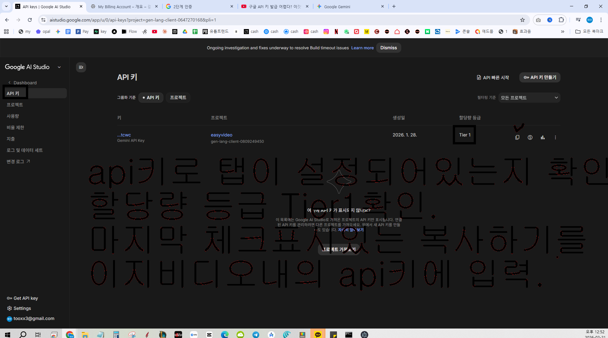Bookmark this page with star icon
The height and width of the screenshot is (338, 608).
coord(522,20)
